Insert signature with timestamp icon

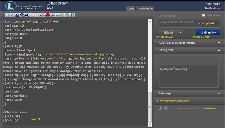click(x=52, y=15)
